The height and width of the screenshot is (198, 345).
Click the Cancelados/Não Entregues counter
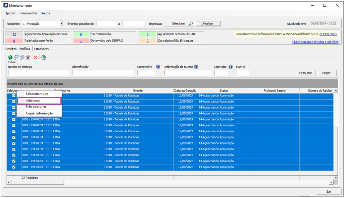(x=148, y=41)
